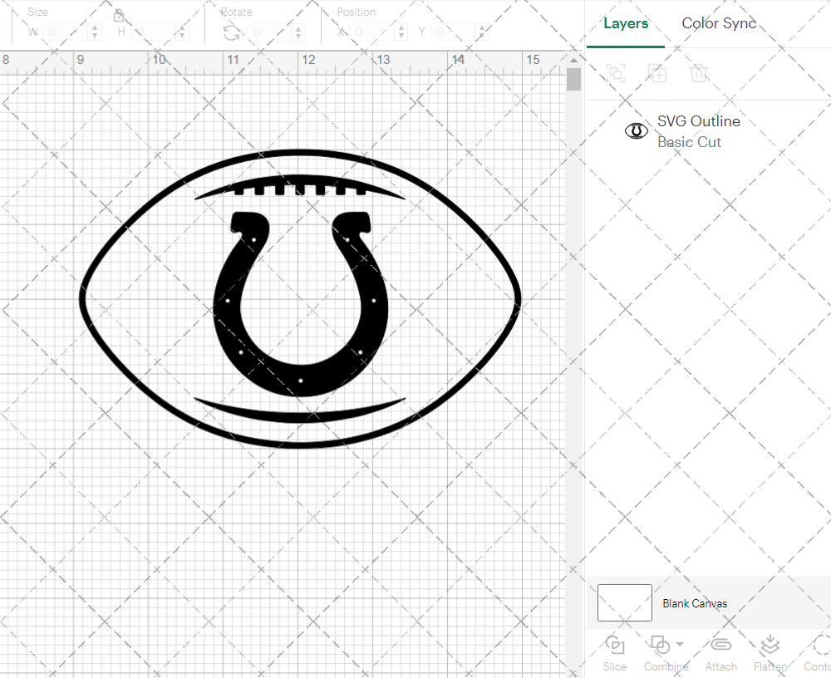The height and width of the screenshot is (678, 831).
Task: Click the Group layers icon
Action: click(616, 73)
